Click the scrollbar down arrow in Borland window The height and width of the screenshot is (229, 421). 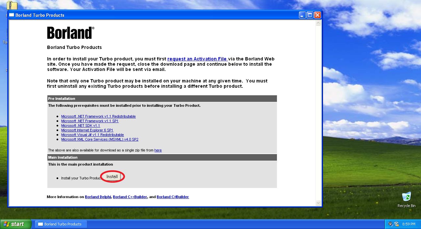click(318, 203)
